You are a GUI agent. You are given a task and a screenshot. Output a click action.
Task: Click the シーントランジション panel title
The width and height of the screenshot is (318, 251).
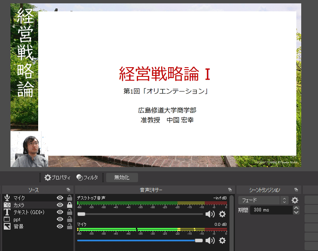pos(264,190)
